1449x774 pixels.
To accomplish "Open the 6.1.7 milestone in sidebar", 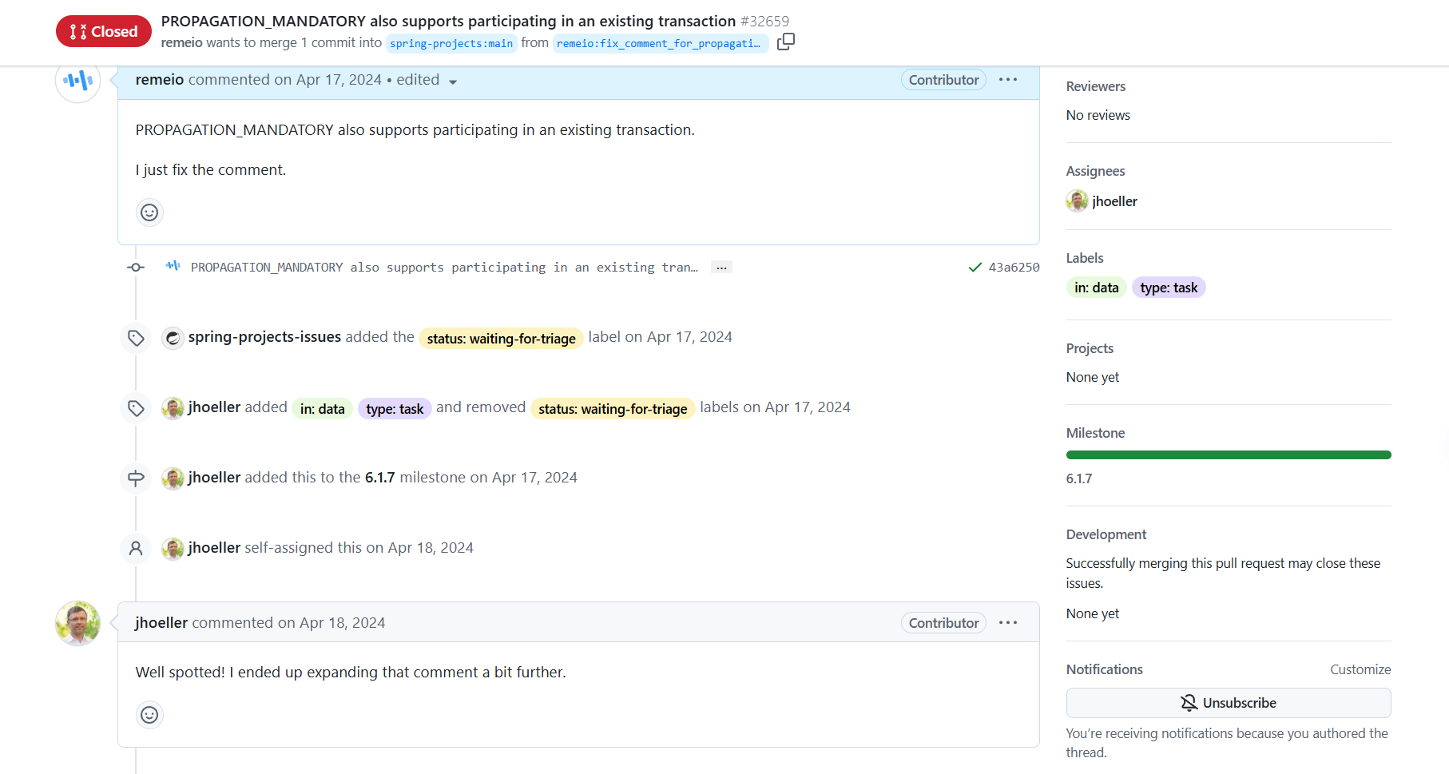I will pos(1078,478).
